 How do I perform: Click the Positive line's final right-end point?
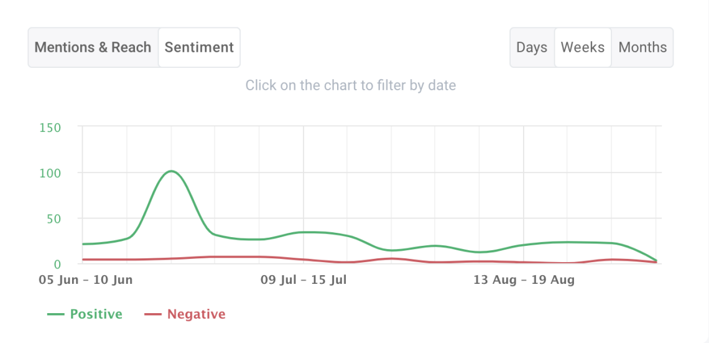coord(656,260)
